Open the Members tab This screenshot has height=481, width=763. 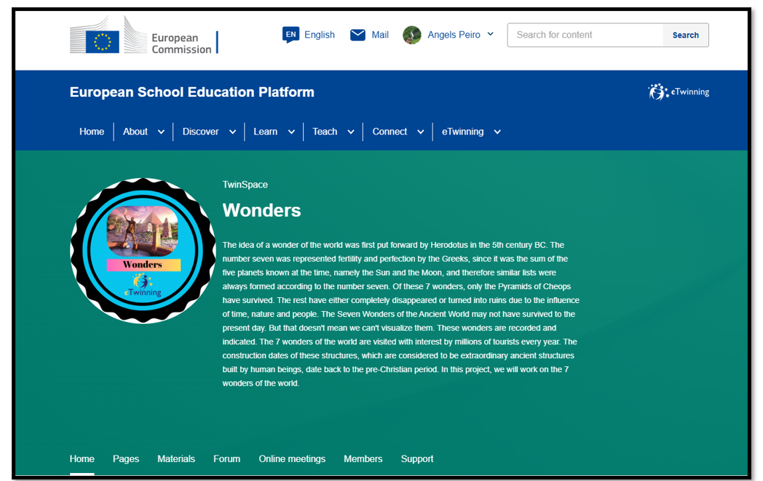point(363,458)
